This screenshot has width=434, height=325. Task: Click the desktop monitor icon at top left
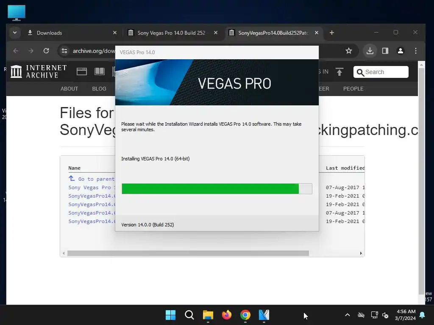pos(17,13)
